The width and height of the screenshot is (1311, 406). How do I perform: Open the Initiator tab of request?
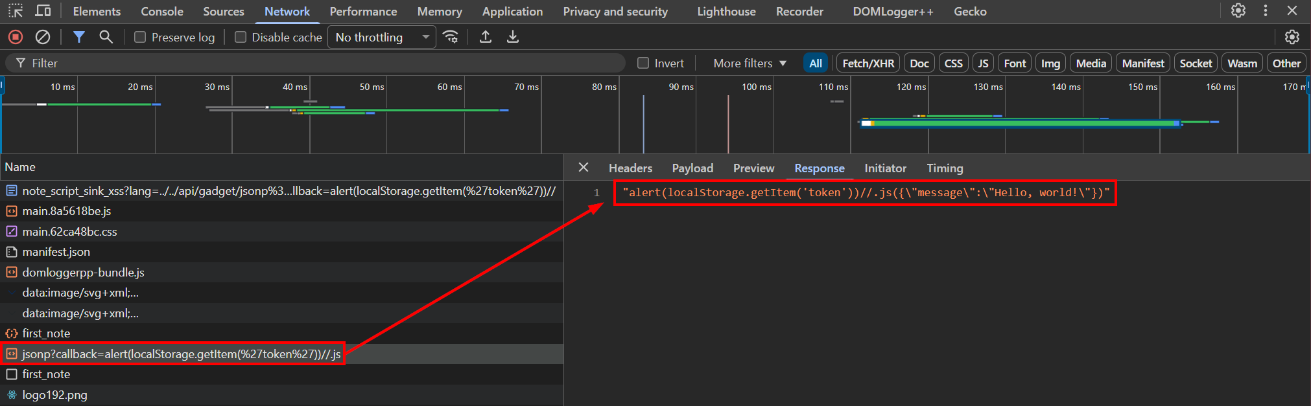[x=885, y=168]
